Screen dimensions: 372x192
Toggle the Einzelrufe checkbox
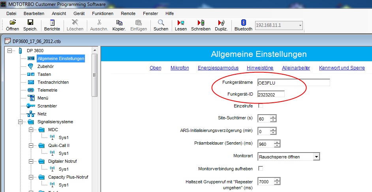[261, 106]
